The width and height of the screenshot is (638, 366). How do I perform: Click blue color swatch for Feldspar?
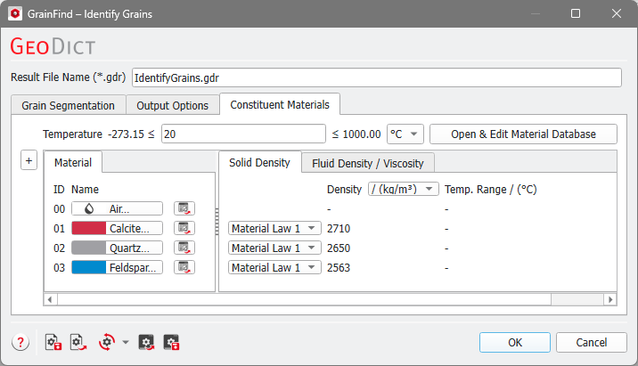tap(89, 267)
